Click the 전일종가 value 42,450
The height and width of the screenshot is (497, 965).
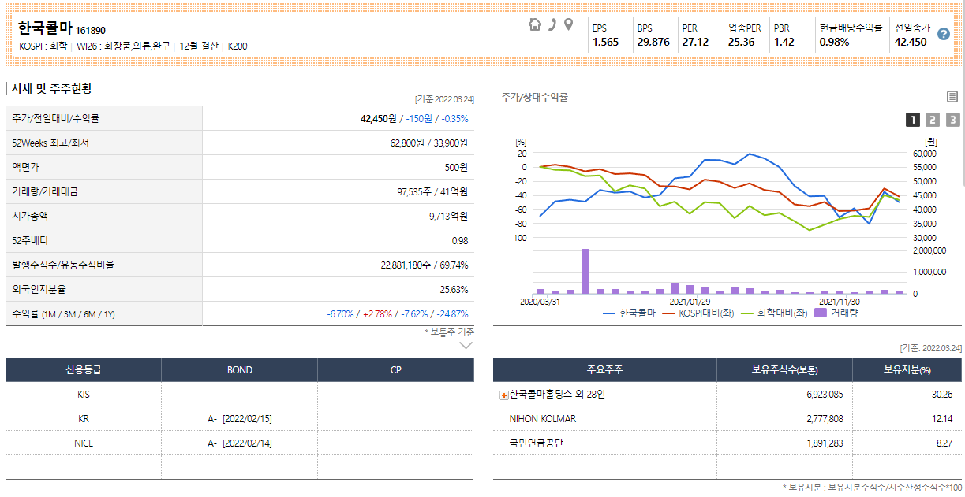[x=911, y=42]
